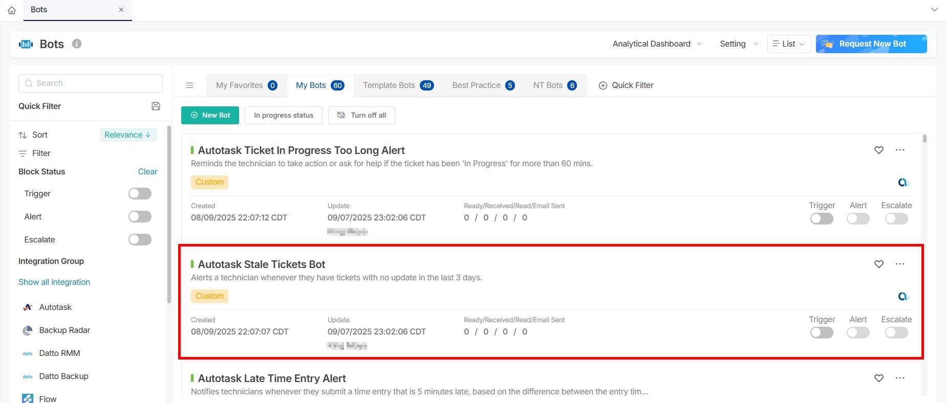This screenshot has width=946, height=403.
Task: Favorite the Ticket In Progress Too Long Alert bot
Action: pos(879,150)
